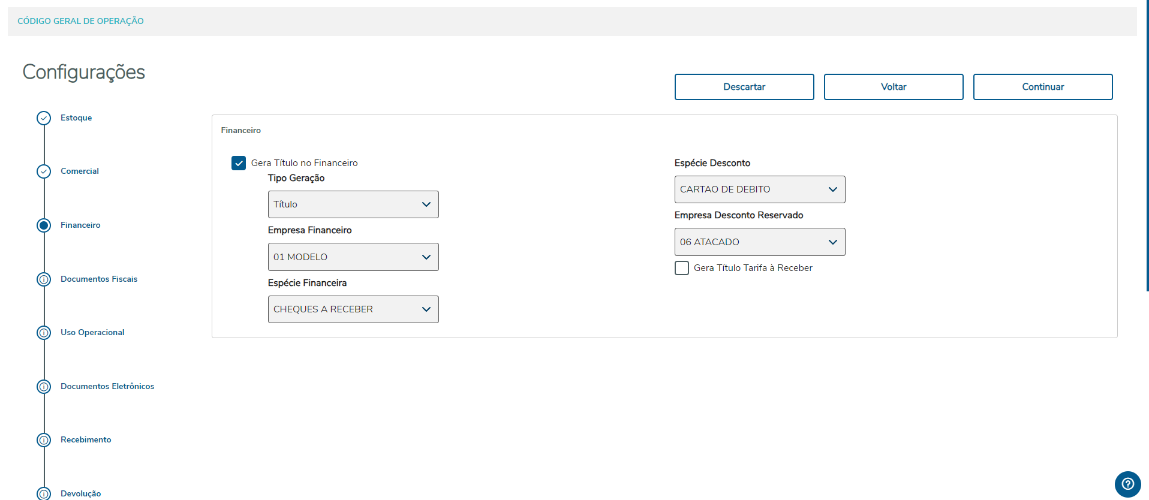Uncheck Gera Título no Financeiro checkbox
The height and width of the screenshot is (500, 1149).
point(239,163)
